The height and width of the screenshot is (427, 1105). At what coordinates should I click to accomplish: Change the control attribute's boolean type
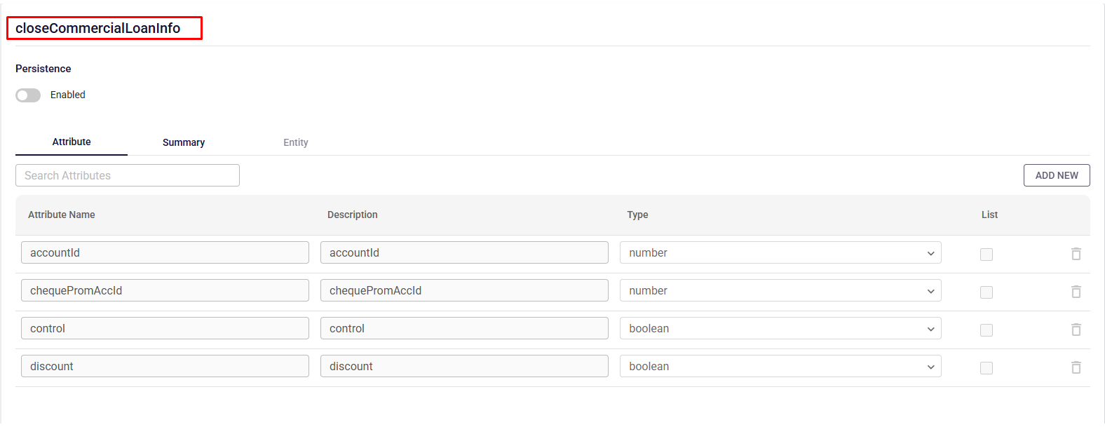coord(780,329)
